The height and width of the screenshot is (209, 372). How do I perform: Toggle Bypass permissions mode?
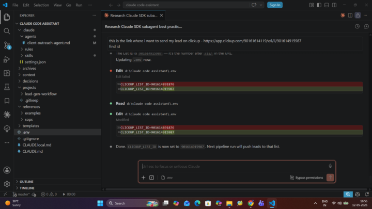pyautogui.click(x=306, y=178)
